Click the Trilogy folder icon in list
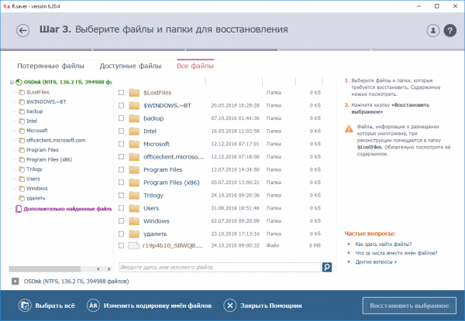 click(x=134, y=195)
